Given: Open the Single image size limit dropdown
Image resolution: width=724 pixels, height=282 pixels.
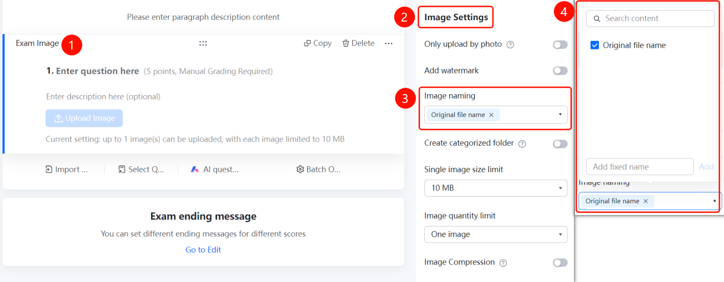Looking at the screenshot, I should click(496, 188).
